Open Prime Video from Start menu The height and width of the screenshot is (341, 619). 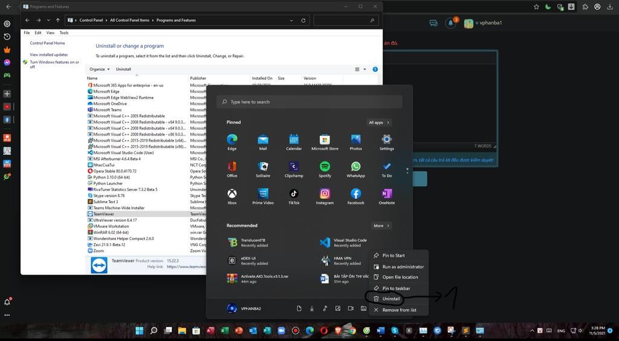[x=263, y=196]
